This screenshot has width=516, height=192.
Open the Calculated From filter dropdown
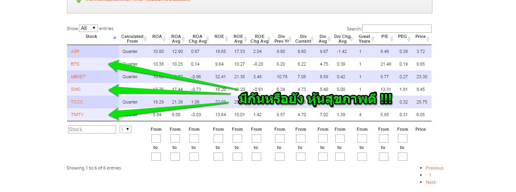point(126,129)
